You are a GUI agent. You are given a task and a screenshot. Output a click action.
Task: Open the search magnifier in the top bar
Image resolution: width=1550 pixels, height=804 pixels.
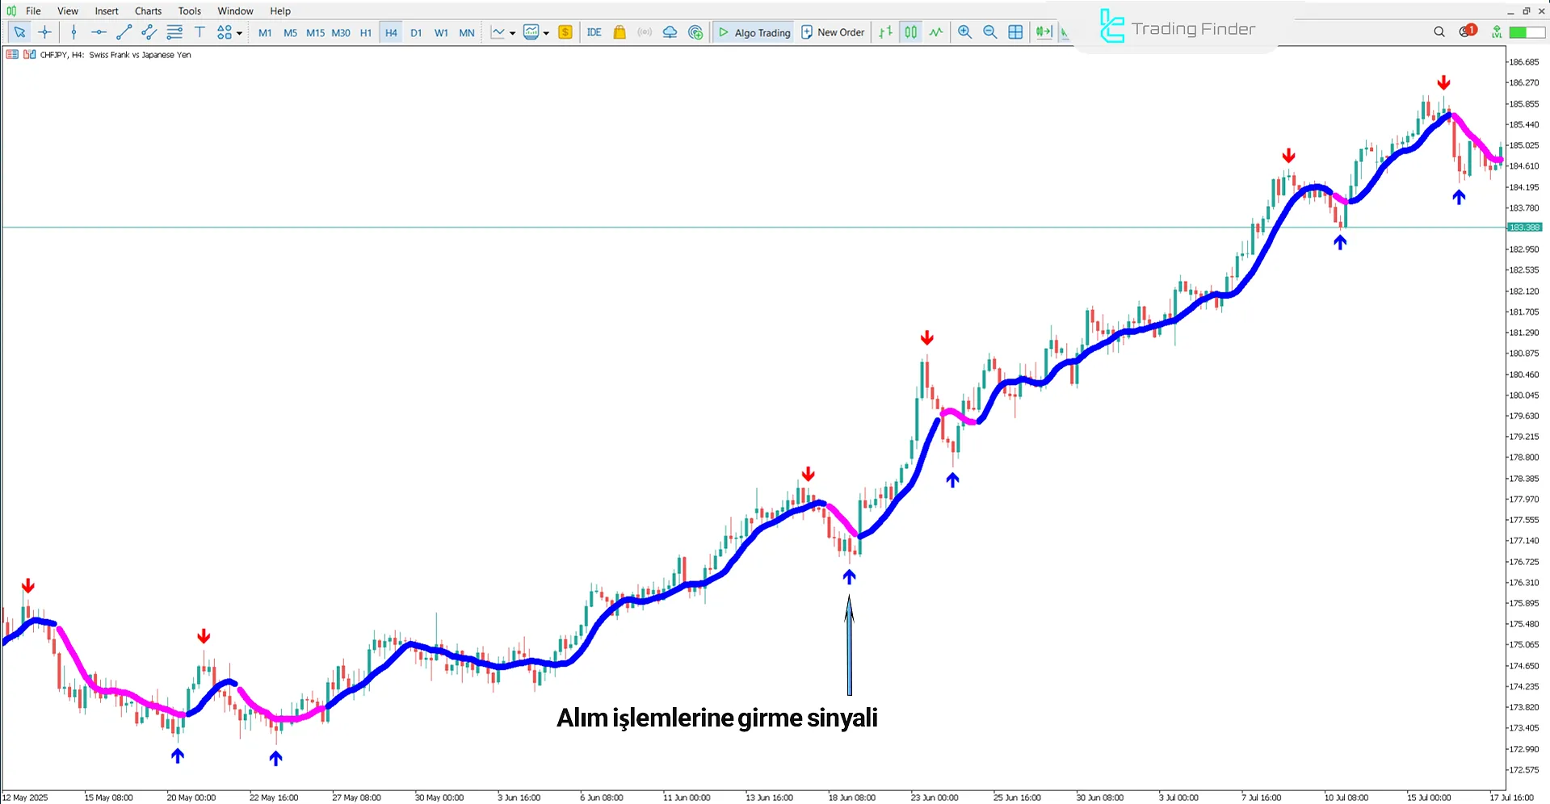click(1439, 31)
